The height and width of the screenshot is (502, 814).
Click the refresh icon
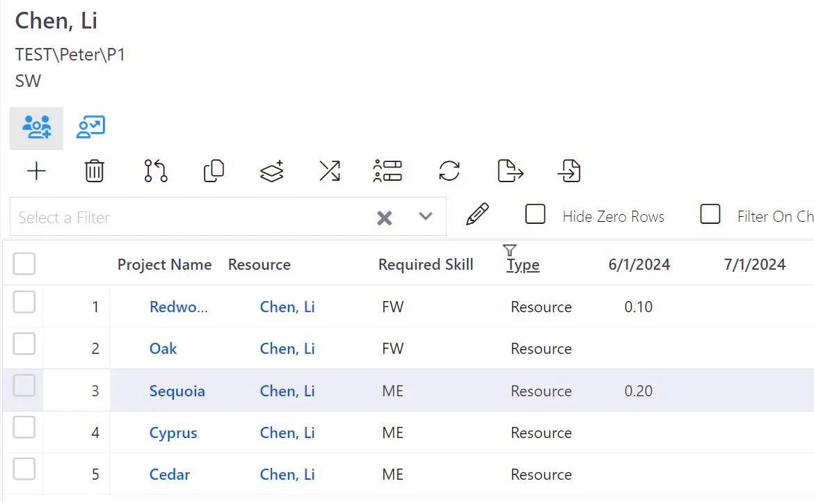tap(449, 171)
